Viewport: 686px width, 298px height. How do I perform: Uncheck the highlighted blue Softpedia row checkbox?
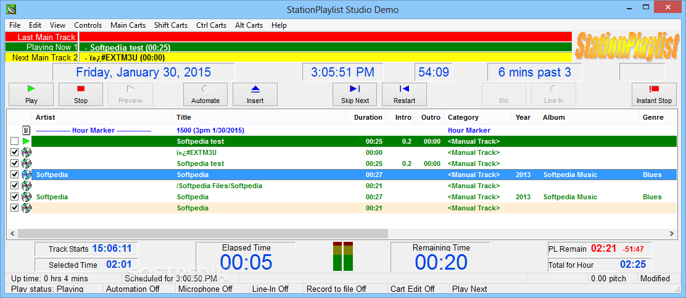tap(14, 175)
